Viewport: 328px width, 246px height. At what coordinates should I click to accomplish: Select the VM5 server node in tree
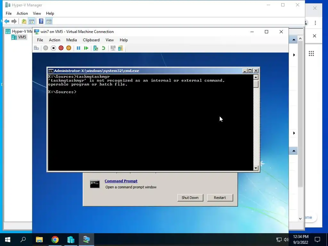point(19,37)
